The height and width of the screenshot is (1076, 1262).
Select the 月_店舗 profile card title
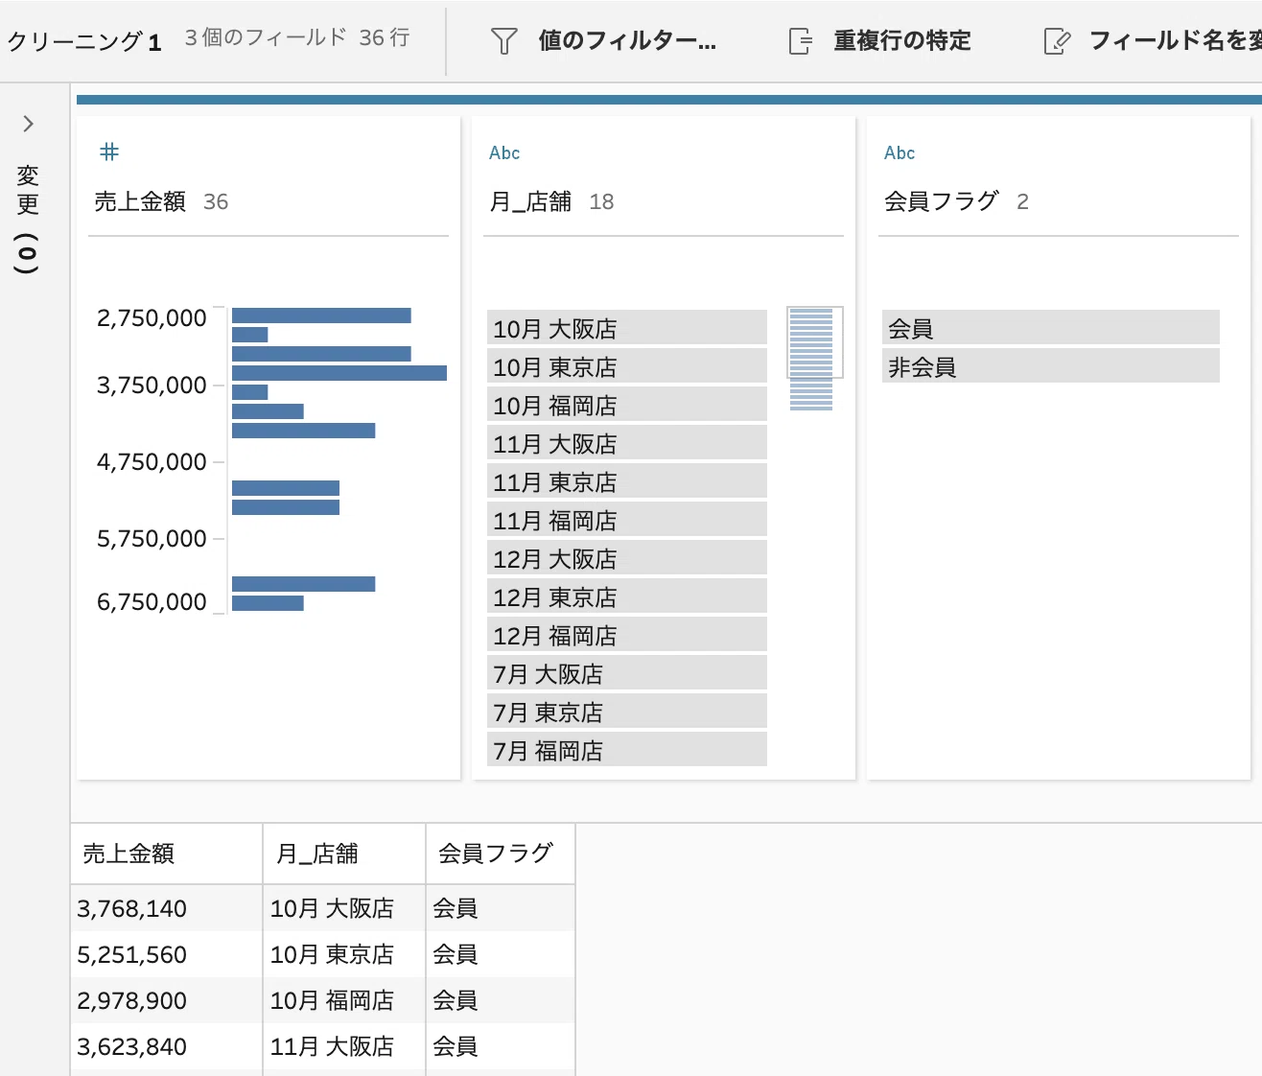coord(530,201)
